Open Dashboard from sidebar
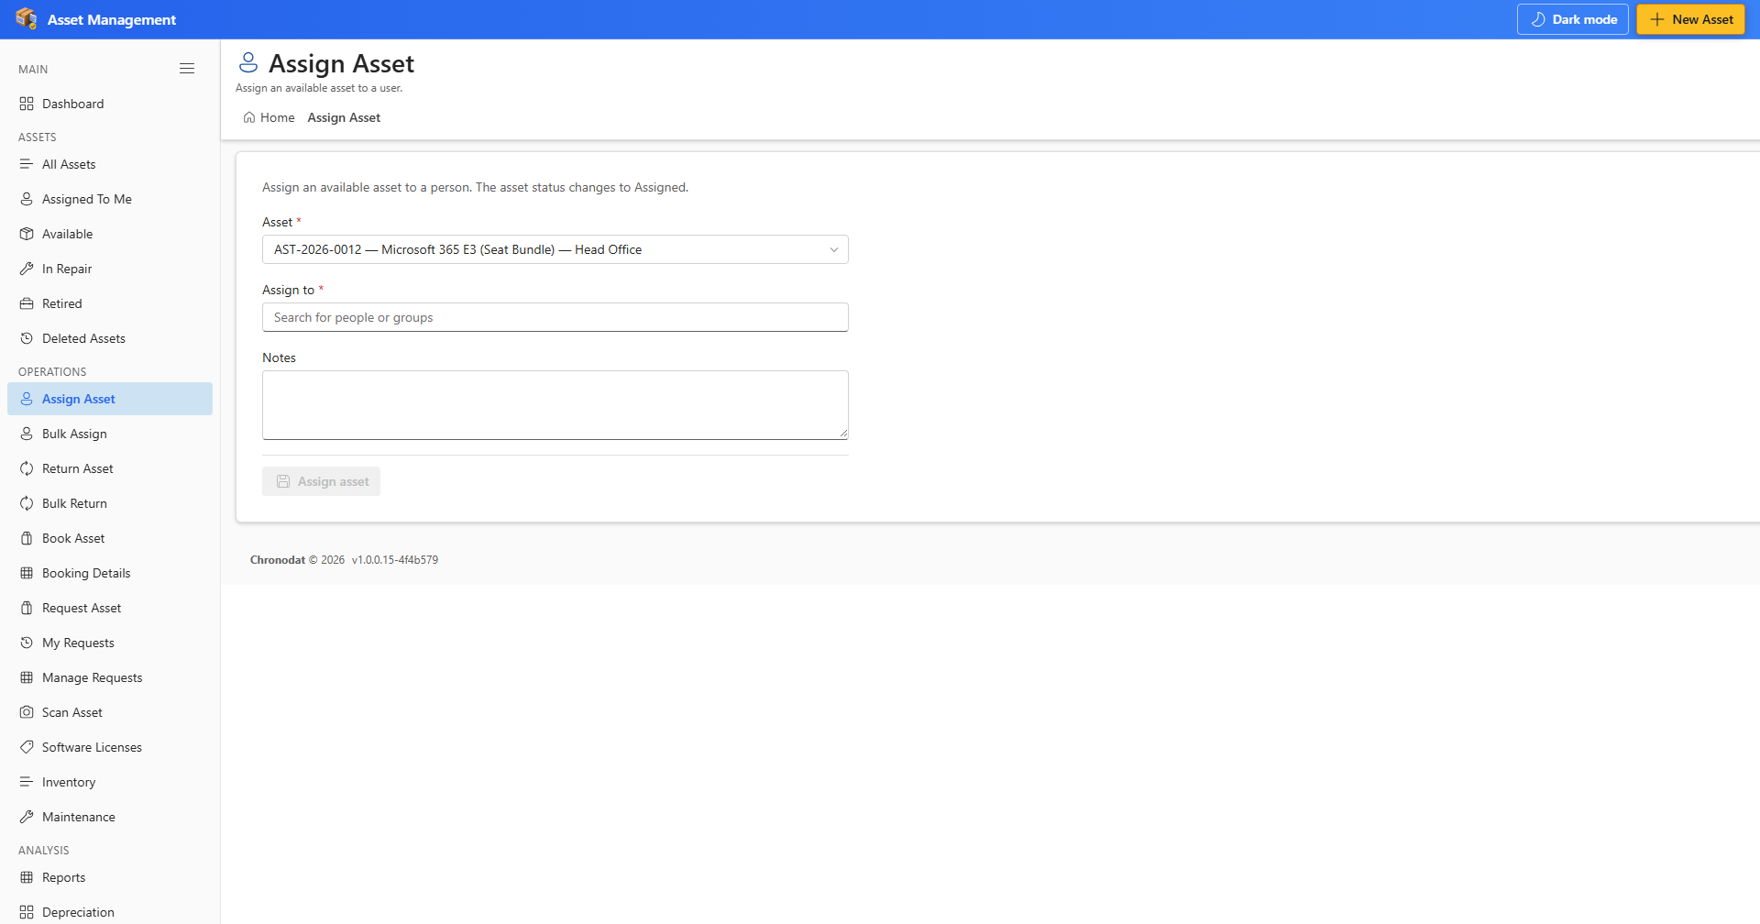1760x924 pixels. pyautogui.click(x=110, y=104)
